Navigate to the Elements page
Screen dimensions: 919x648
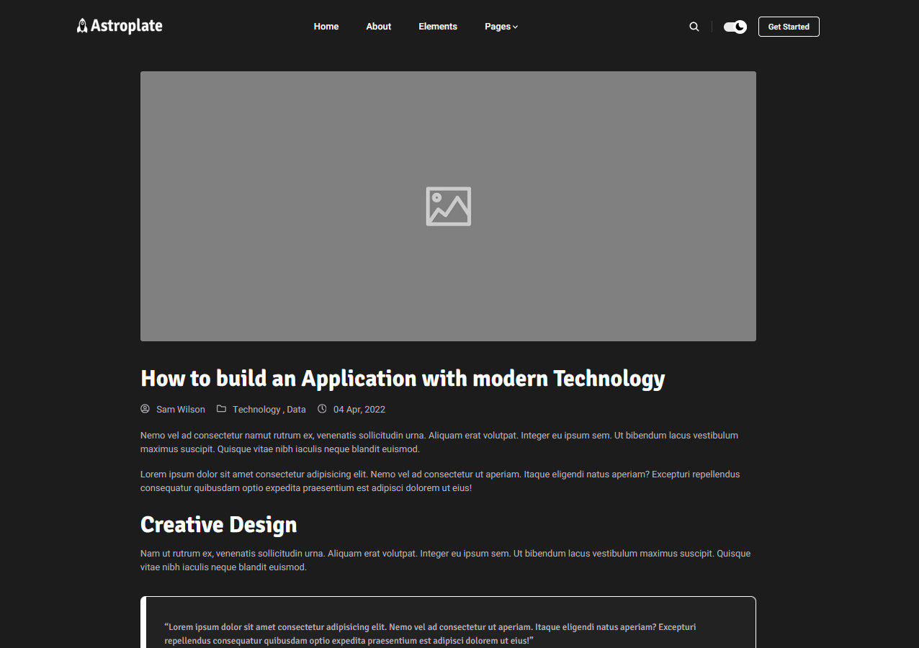pyautogui.click(x=437, y=27)
